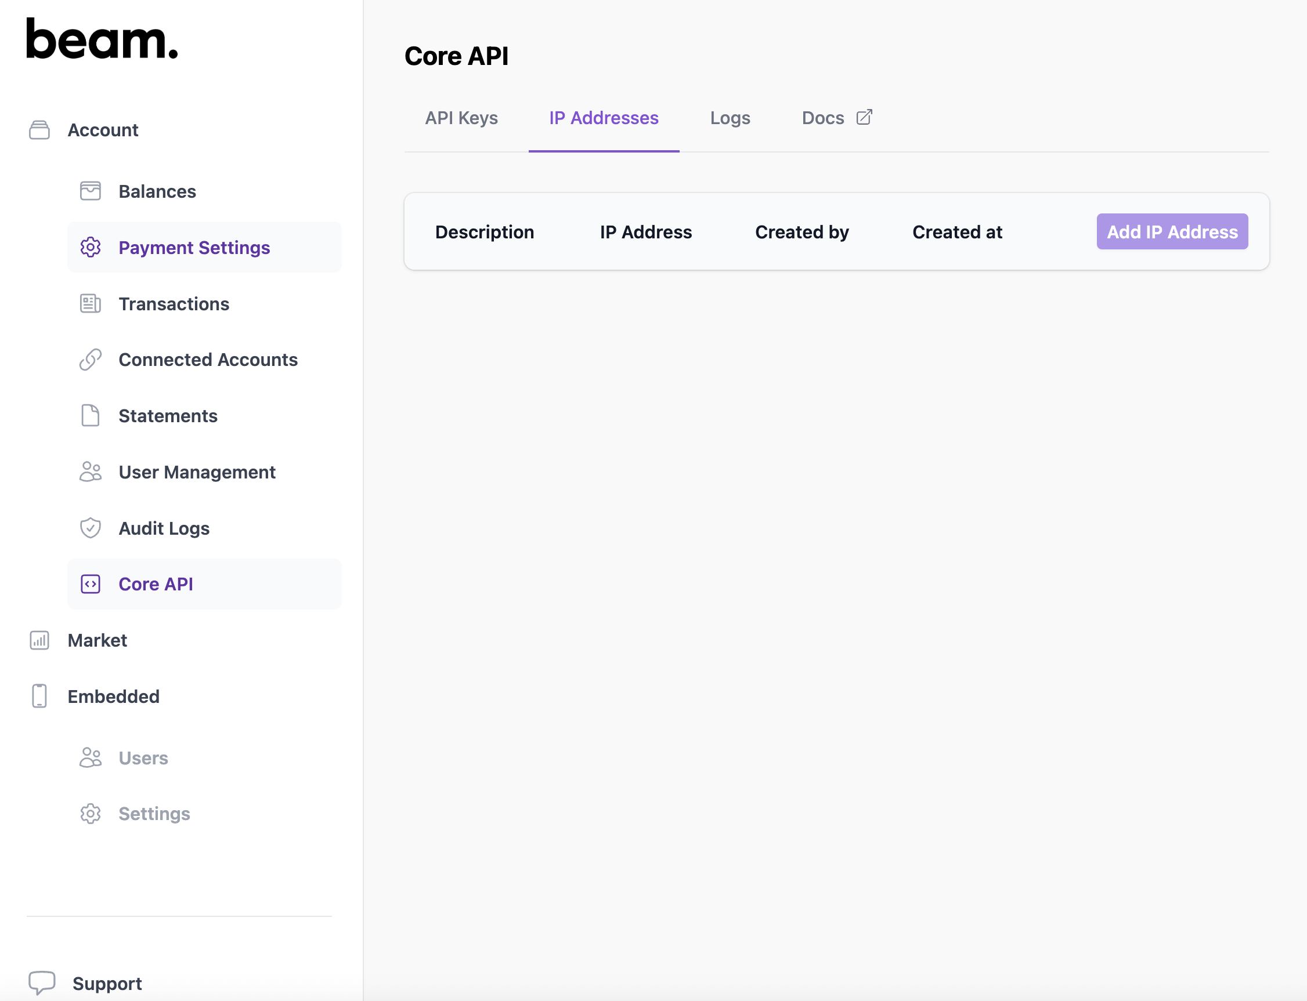Click the Market chart icon
Screen dimensions: 1307x1001
[39, 640]
